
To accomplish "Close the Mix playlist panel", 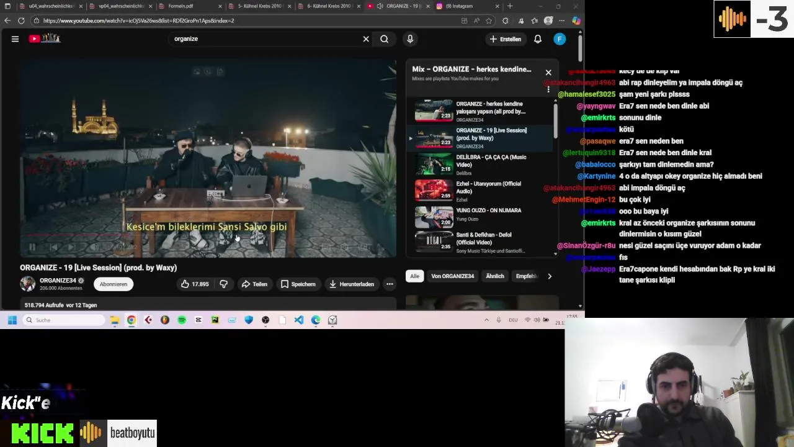I will click(548, 73).
